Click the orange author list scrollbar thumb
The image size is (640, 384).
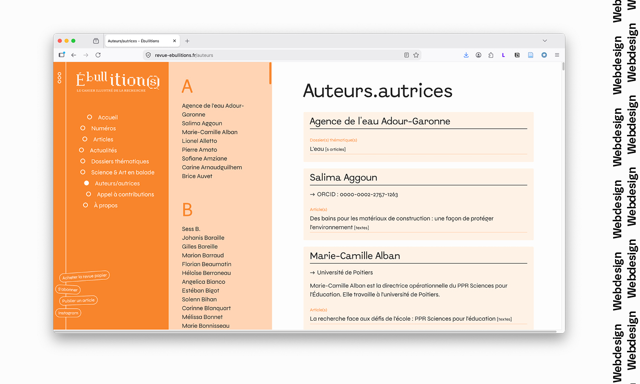(270, 73)
